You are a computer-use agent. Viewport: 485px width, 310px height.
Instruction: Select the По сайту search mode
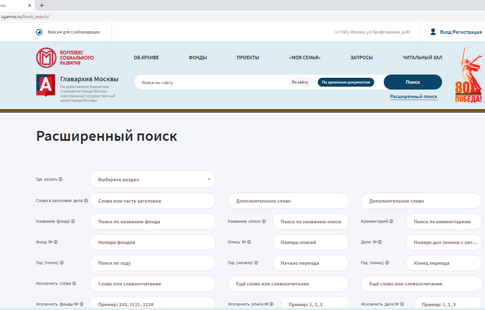pos(300,82)
